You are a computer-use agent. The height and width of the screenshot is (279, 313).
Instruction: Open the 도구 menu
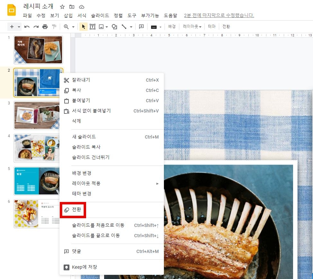(x=132, y=15)
